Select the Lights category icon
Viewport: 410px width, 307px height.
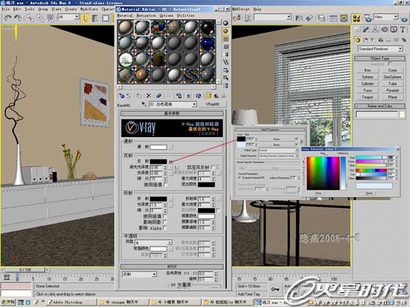373,40
